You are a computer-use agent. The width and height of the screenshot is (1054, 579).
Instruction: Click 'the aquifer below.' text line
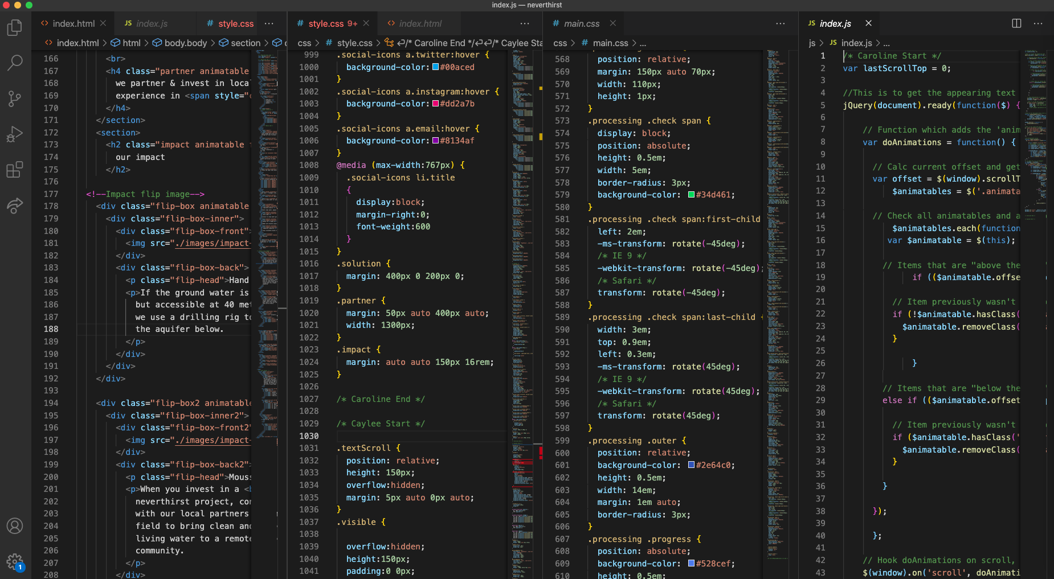(179, 329)
